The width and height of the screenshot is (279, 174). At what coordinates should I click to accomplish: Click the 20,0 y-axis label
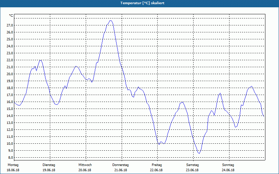click(x=10, y=74)
